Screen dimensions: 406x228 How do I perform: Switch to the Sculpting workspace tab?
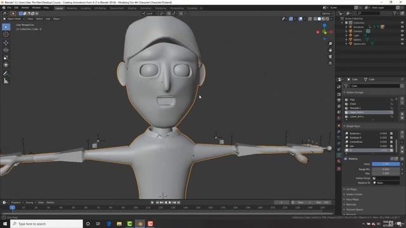(86, 8)
